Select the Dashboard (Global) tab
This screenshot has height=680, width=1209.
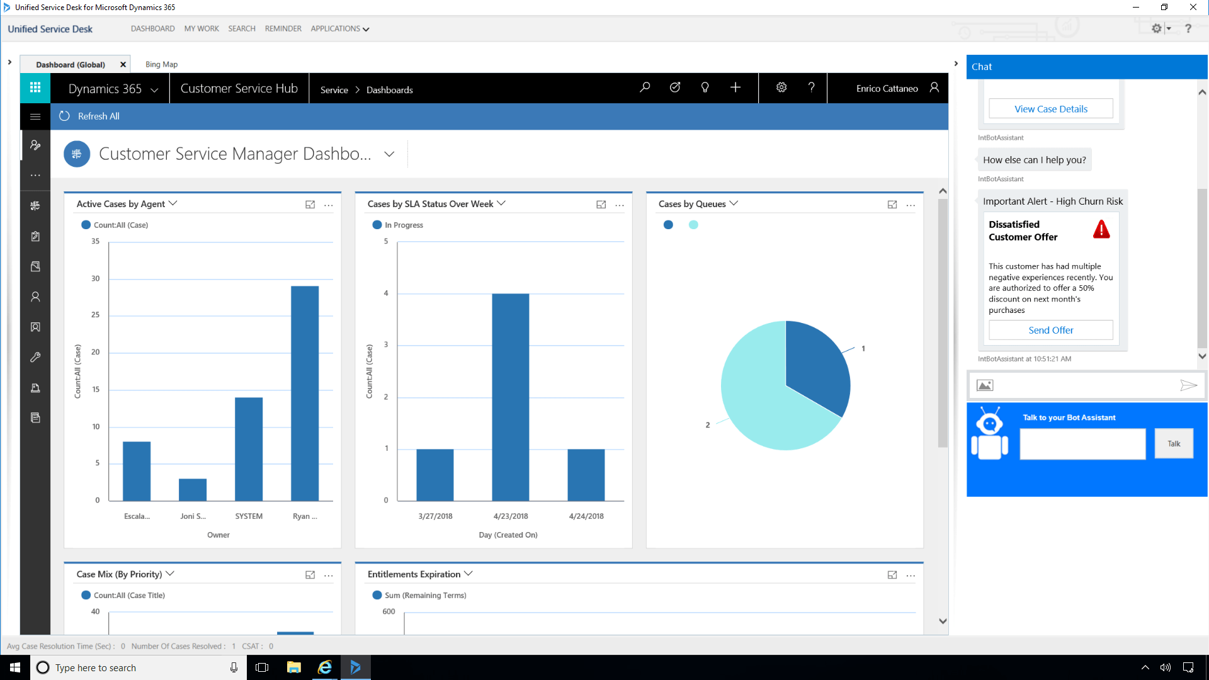tap(71, 65)
